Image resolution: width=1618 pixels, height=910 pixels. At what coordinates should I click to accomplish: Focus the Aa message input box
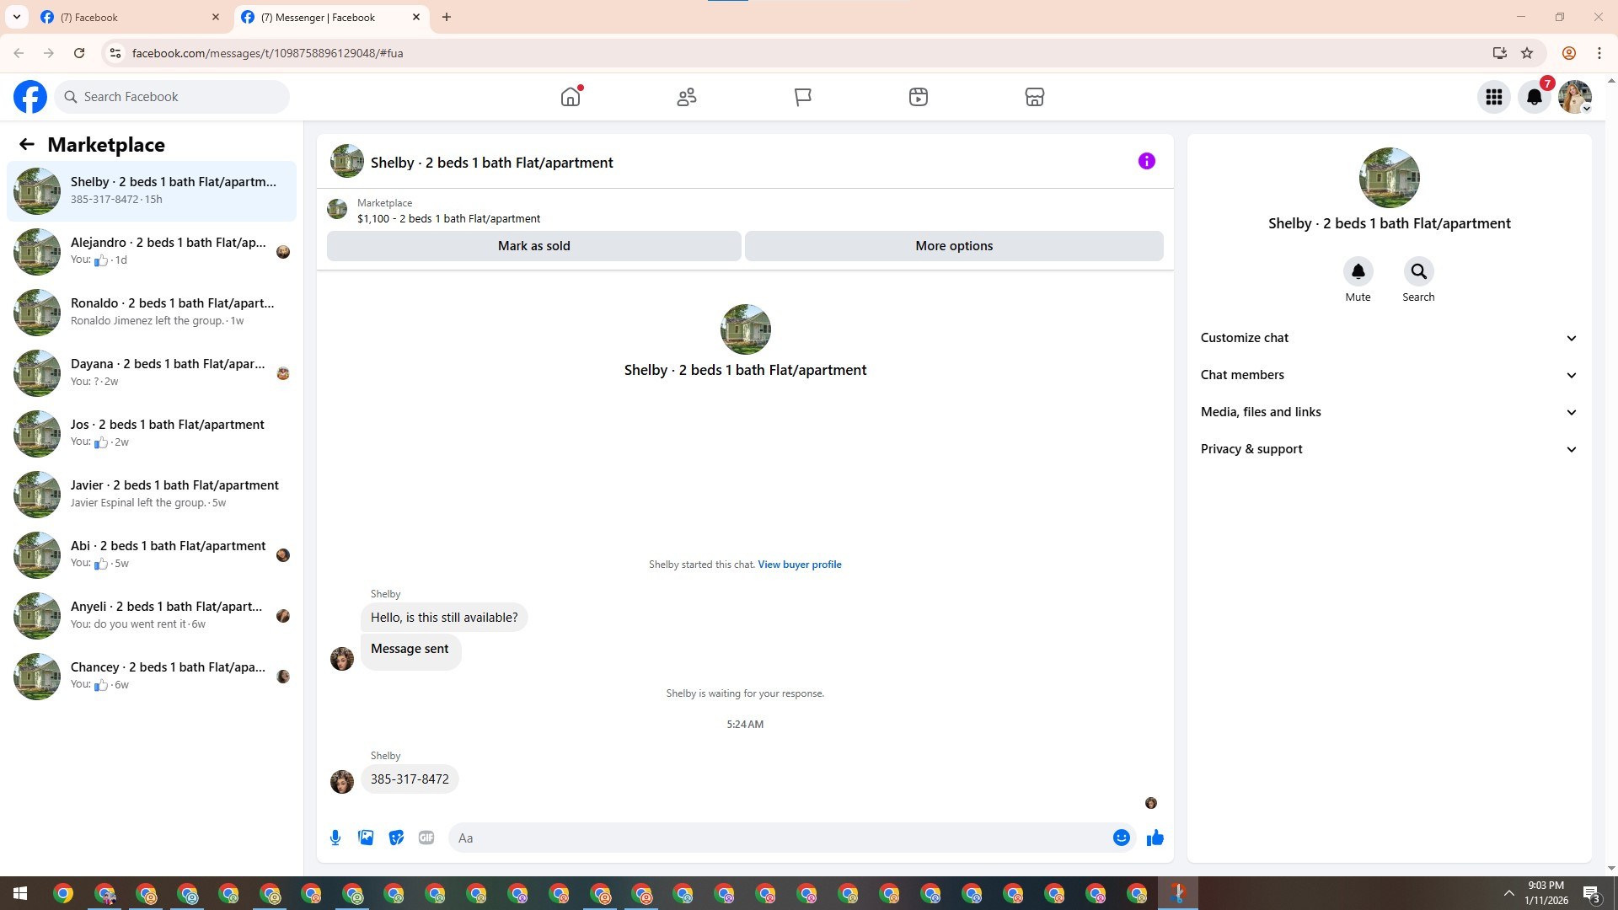tap(780, 838)
